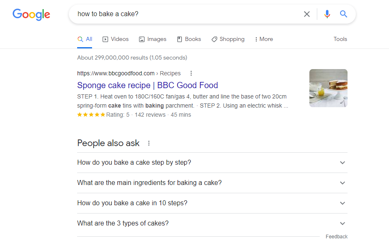Switch to the Images tab
This screenshot has height=252, width=389.
coord(153,39)
